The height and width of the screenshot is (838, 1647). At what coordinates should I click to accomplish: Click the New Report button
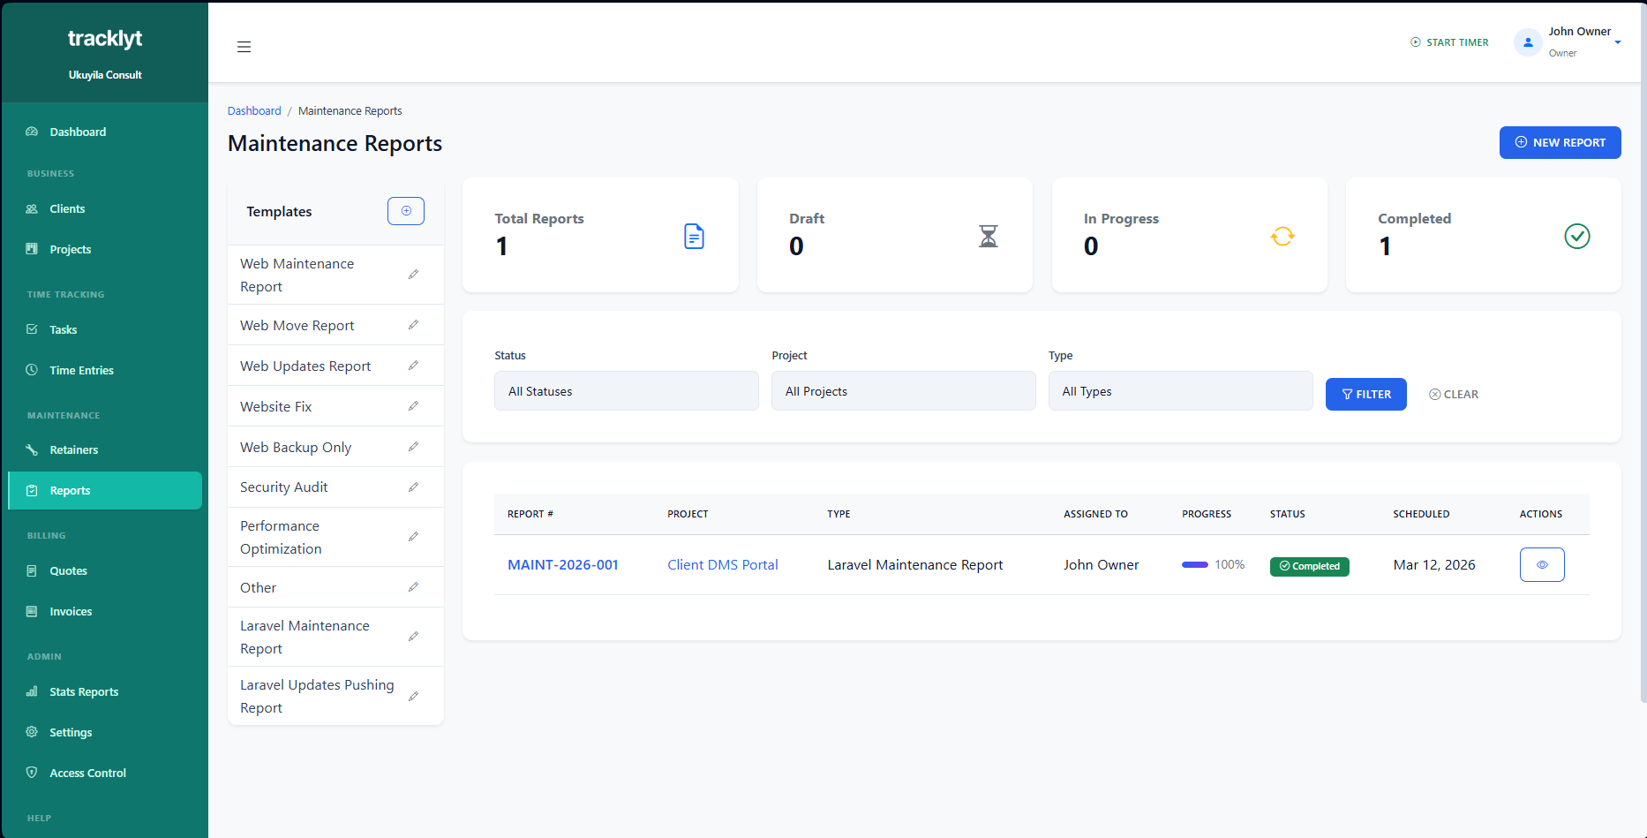click(1560, 143)
